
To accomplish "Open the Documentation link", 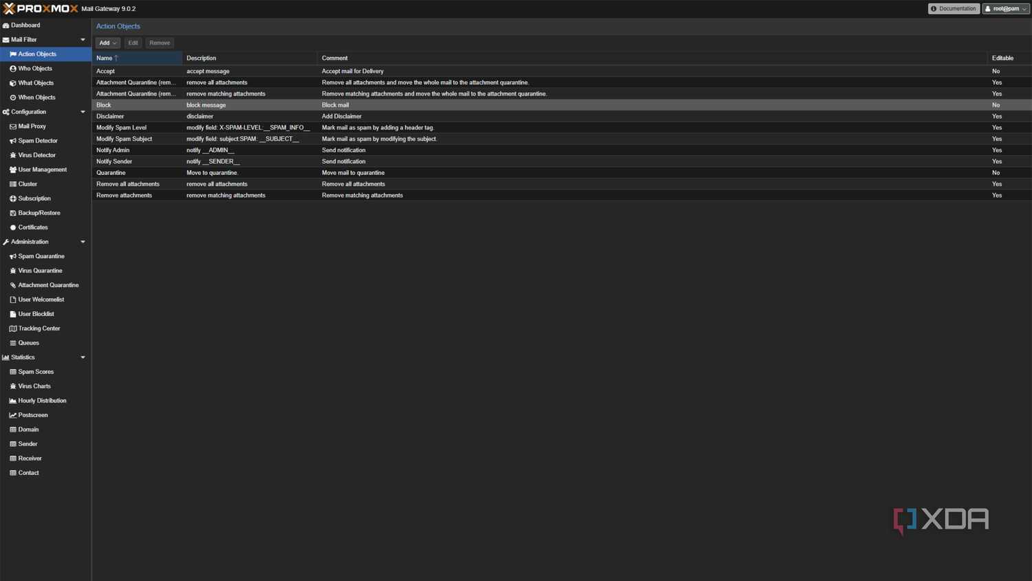I will pos(954,9).
